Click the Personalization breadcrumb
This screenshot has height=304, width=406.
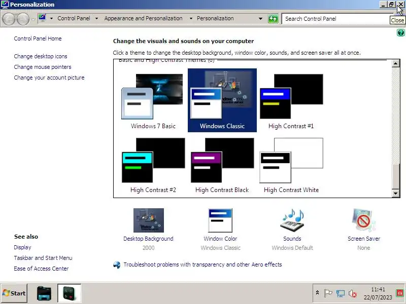pyautogui.click(x=215, y=18)
